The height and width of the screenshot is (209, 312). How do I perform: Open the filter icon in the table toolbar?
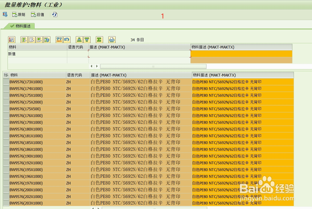(47, 39)
